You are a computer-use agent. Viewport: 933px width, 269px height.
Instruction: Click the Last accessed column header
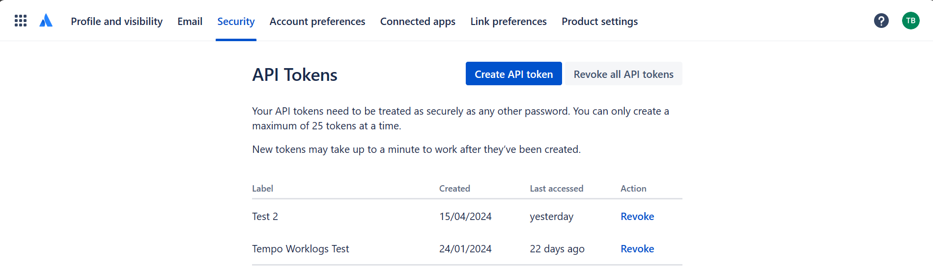(x=556, y=189)
